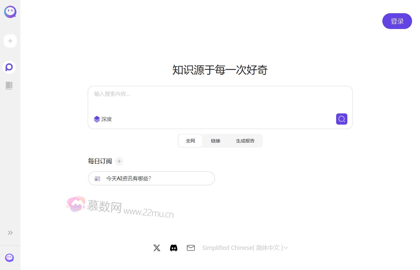Focus the 输入搜索内容 search input box
The image size is (420, 270).
point(220,99)
